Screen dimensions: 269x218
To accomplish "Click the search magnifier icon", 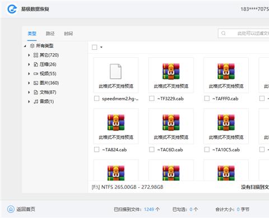I will [223, 33].
